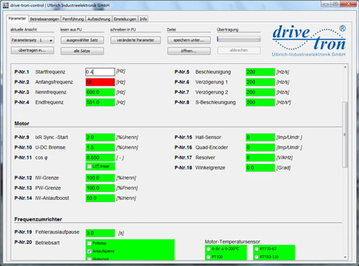
Task: Toggle the Anlaufsperre checkbox
Action: click(x=89, y=251)
